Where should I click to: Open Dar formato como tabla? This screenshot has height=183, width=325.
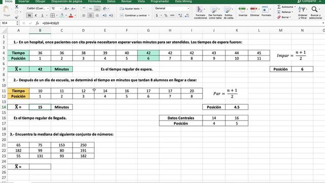(215, 12)
